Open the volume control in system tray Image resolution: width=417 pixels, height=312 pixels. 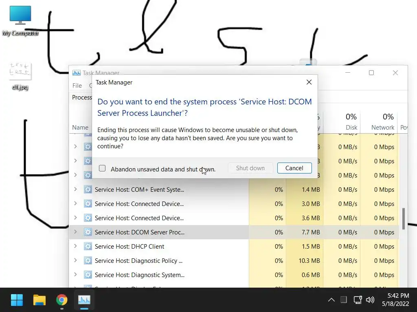(x=370, y=300)
